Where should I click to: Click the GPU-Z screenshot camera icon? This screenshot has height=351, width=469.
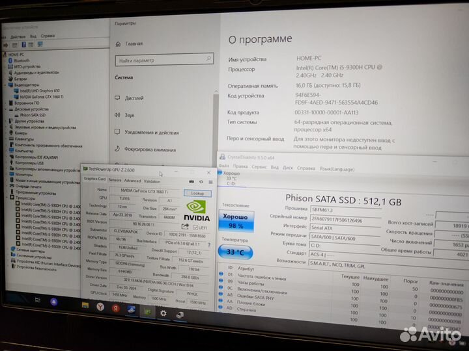coord(191,181)
